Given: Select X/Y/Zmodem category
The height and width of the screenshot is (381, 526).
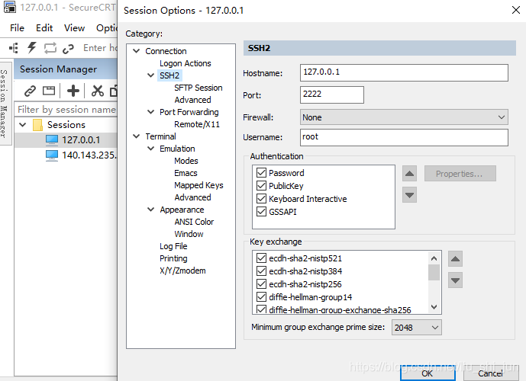Looking at the screenshot, I should pos(182,271).
